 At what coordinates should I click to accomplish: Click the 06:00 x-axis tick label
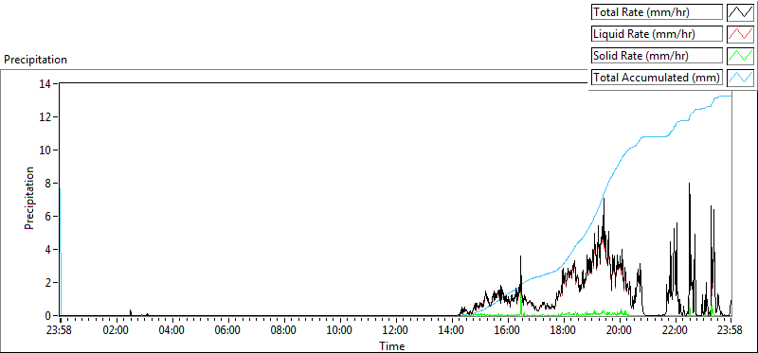[x=227, y=331]
